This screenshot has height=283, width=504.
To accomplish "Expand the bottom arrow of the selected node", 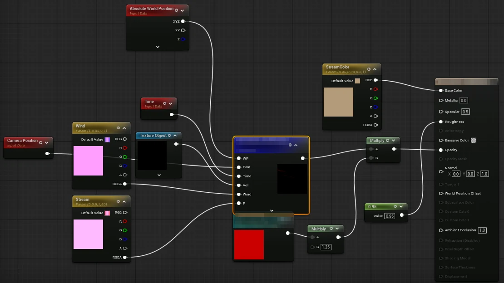I will (272, 211).
